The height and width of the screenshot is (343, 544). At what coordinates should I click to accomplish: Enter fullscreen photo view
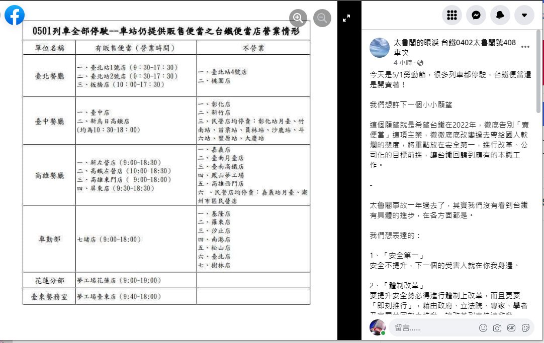[346, 19]
